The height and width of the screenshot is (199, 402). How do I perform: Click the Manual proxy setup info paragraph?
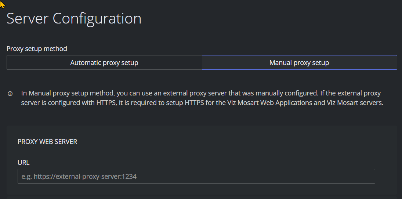click(202, 98)
